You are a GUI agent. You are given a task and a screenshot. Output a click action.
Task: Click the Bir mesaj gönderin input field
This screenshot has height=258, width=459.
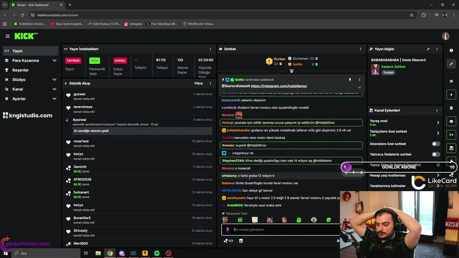[281, 230]
